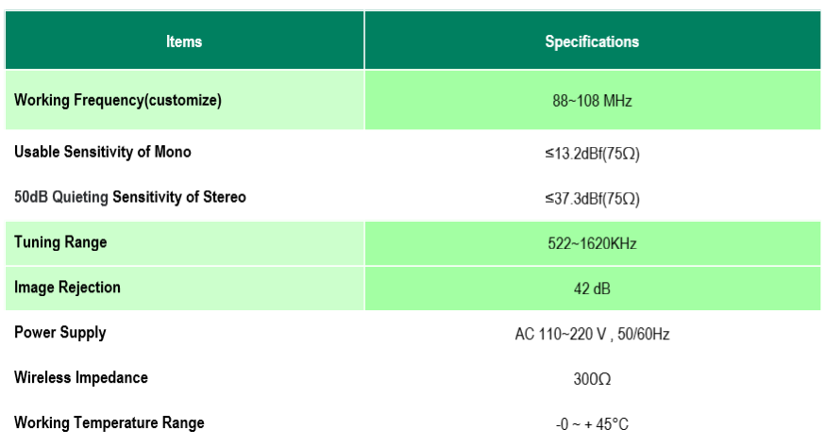826x446 pixels.
Task: Select 50dB Quieting Sensitivity of Stereo label
Action: click(130, 197)
